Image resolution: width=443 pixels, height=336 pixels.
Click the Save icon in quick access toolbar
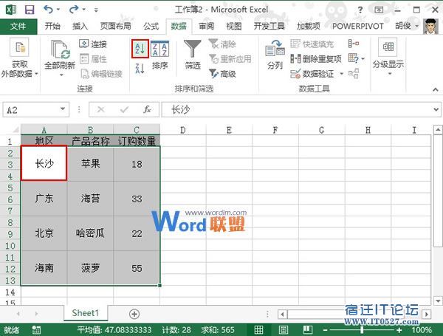click(30, 10)
